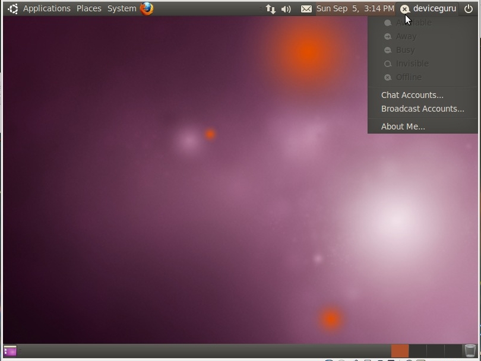481x361 pixels.
Task: Open the Applications menu
Action: (x=47, y=8)
